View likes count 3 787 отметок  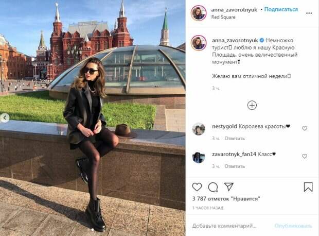[x=226, y=198]
